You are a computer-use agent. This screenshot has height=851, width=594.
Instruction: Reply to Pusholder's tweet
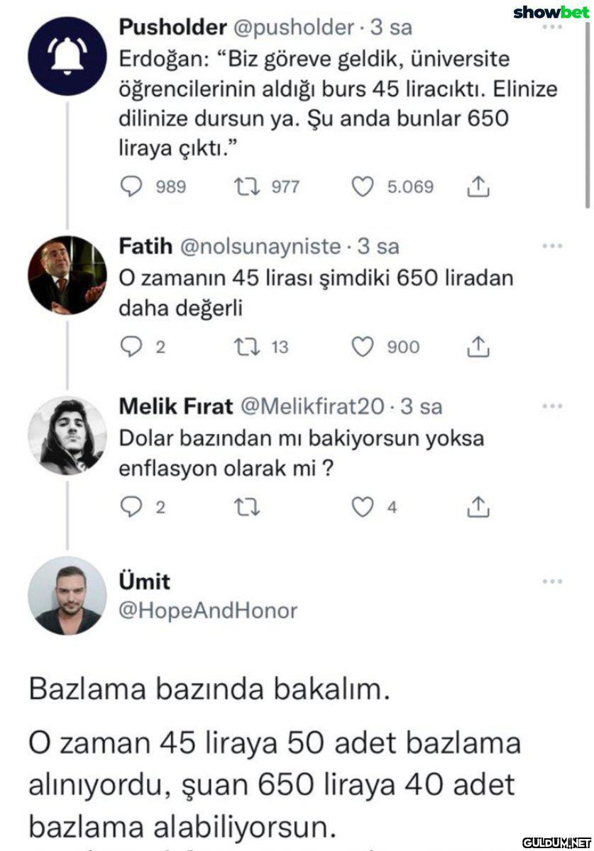point(130,187)
